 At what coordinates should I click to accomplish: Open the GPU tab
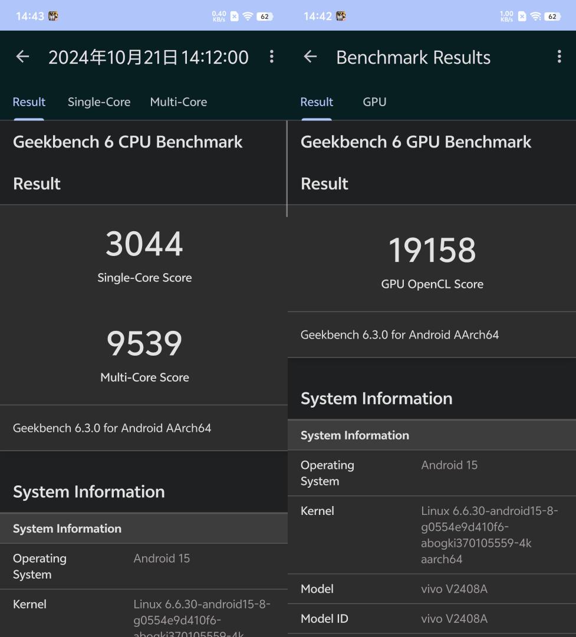(x=374, y=102)
